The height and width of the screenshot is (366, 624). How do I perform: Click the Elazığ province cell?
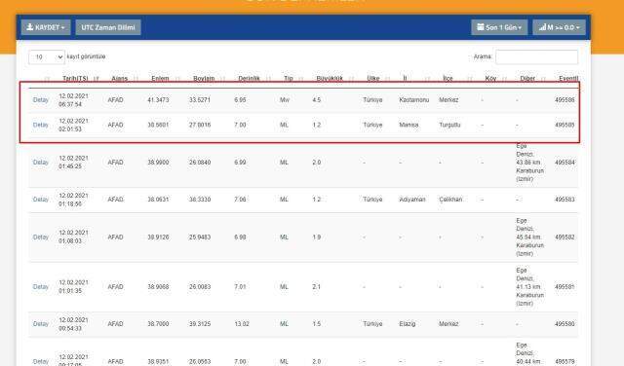pyautogui.click(x=408, y=324)
